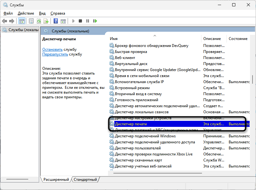Screen dimensions: 256x190
Task: Sort services by the Состояние column header
Action: pos(238,38)
